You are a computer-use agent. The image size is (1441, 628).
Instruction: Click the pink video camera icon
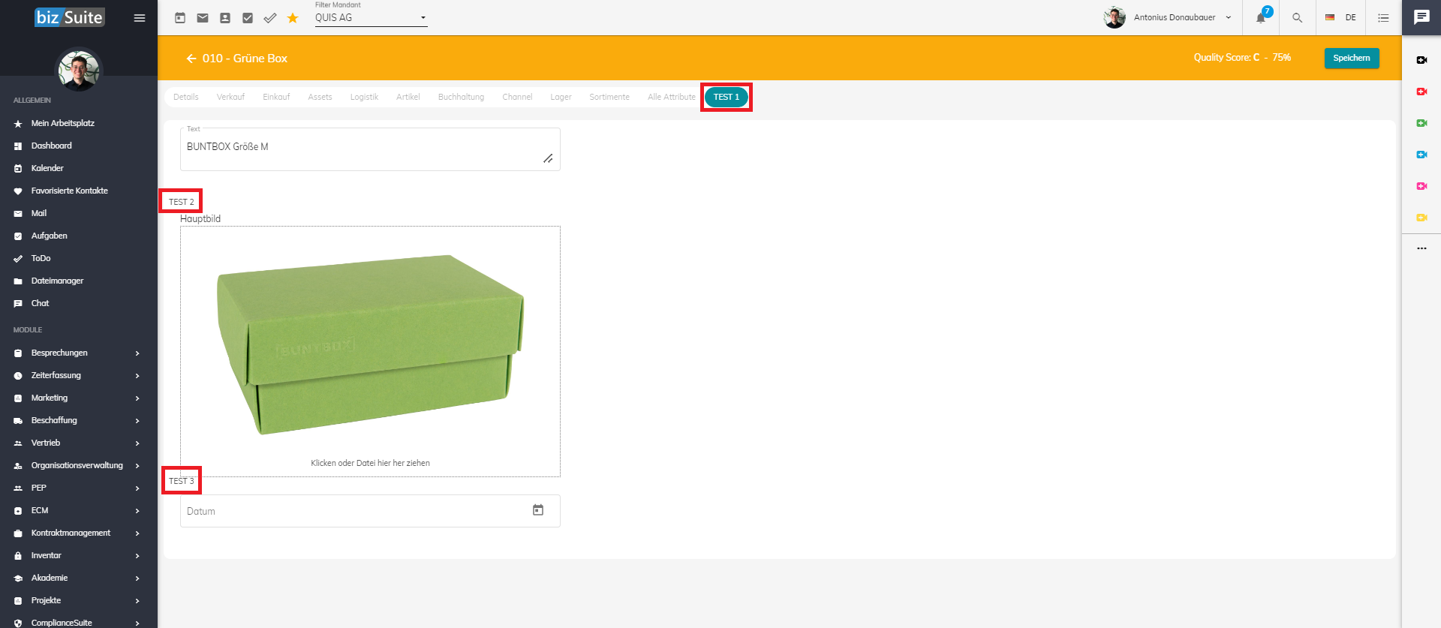(x=1421, y=186)
